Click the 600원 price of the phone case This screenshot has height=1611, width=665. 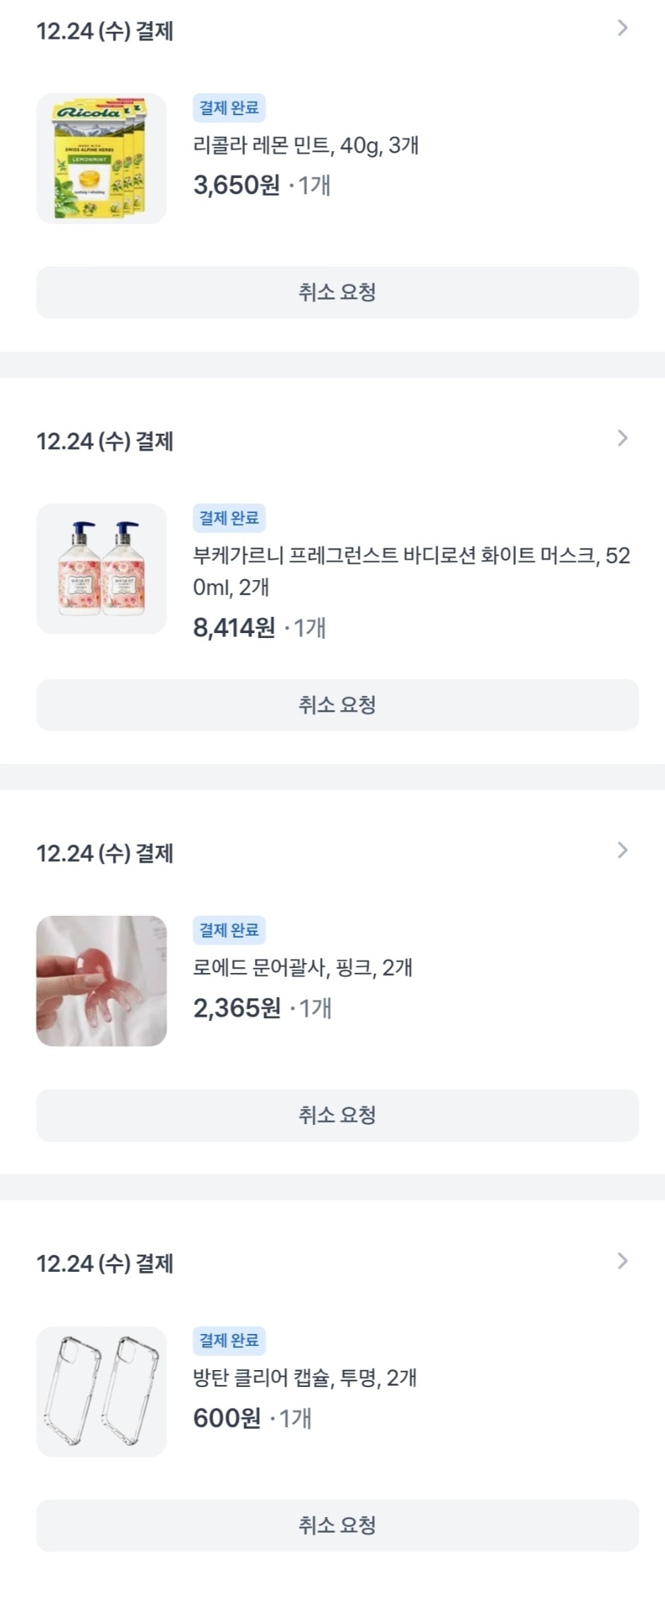tap(227, 1418)
